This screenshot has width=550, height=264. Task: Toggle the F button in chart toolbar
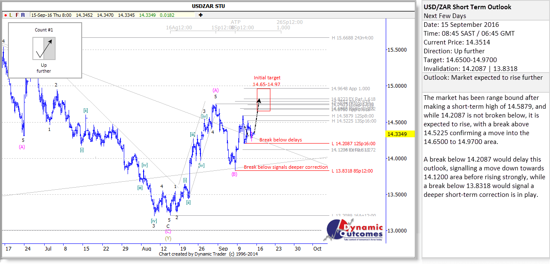pos(17,15)
